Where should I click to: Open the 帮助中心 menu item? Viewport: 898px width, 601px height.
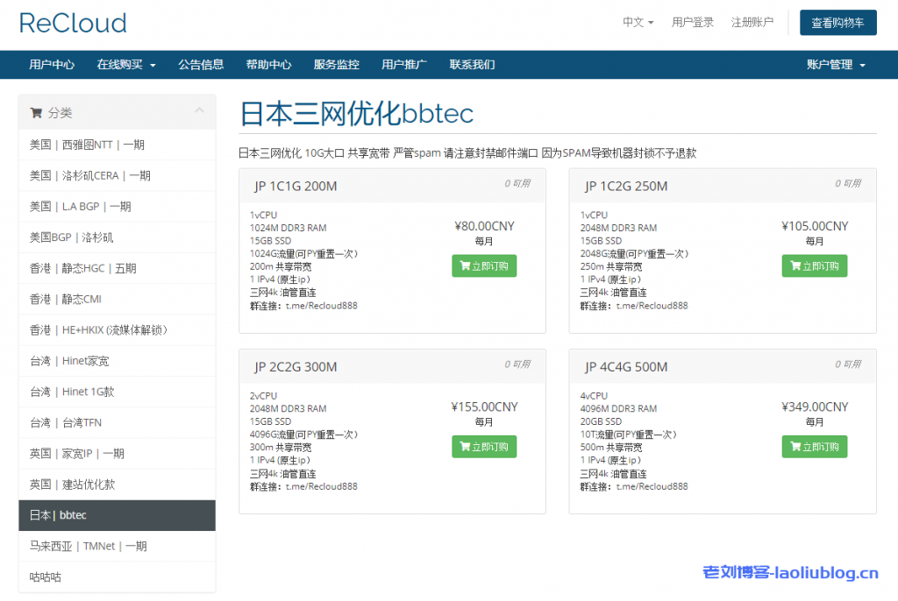click(268, 64)
